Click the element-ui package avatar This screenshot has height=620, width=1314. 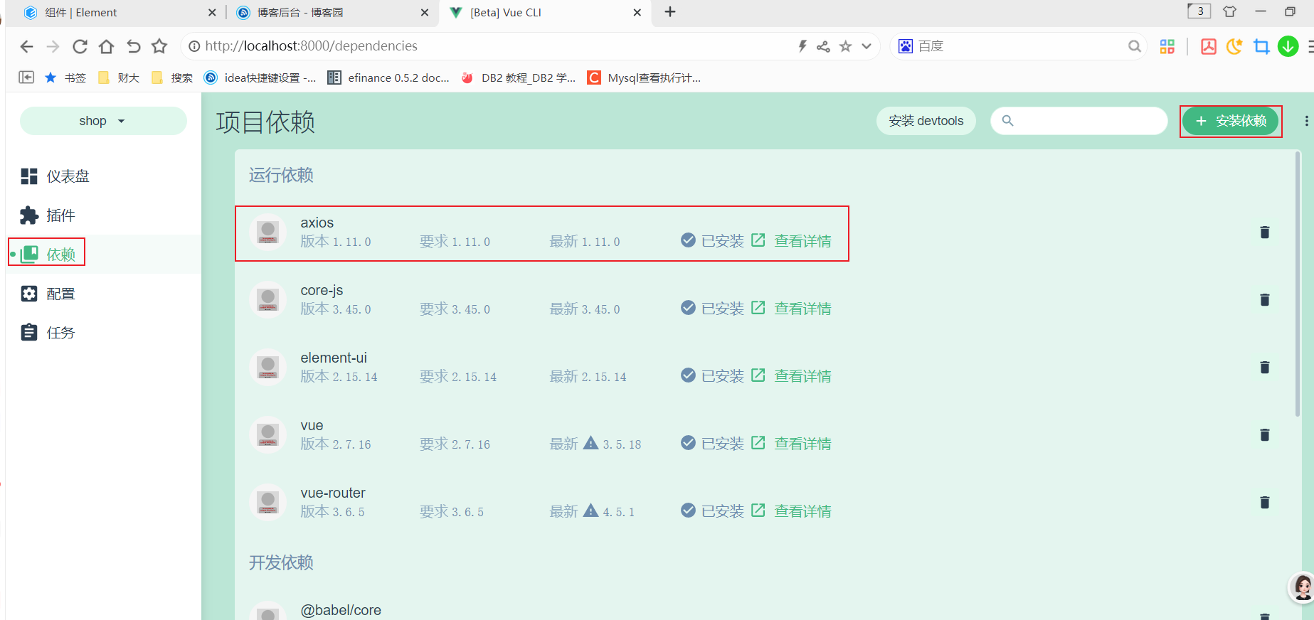point(267,368)
